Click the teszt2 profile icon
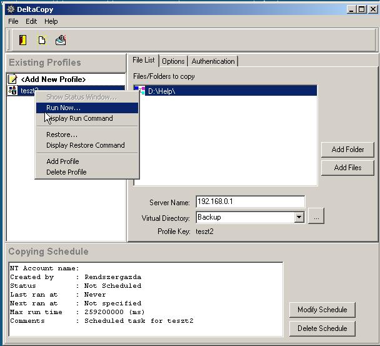The image size is (380, 346). pyautogui.click(x=12, y=91)
